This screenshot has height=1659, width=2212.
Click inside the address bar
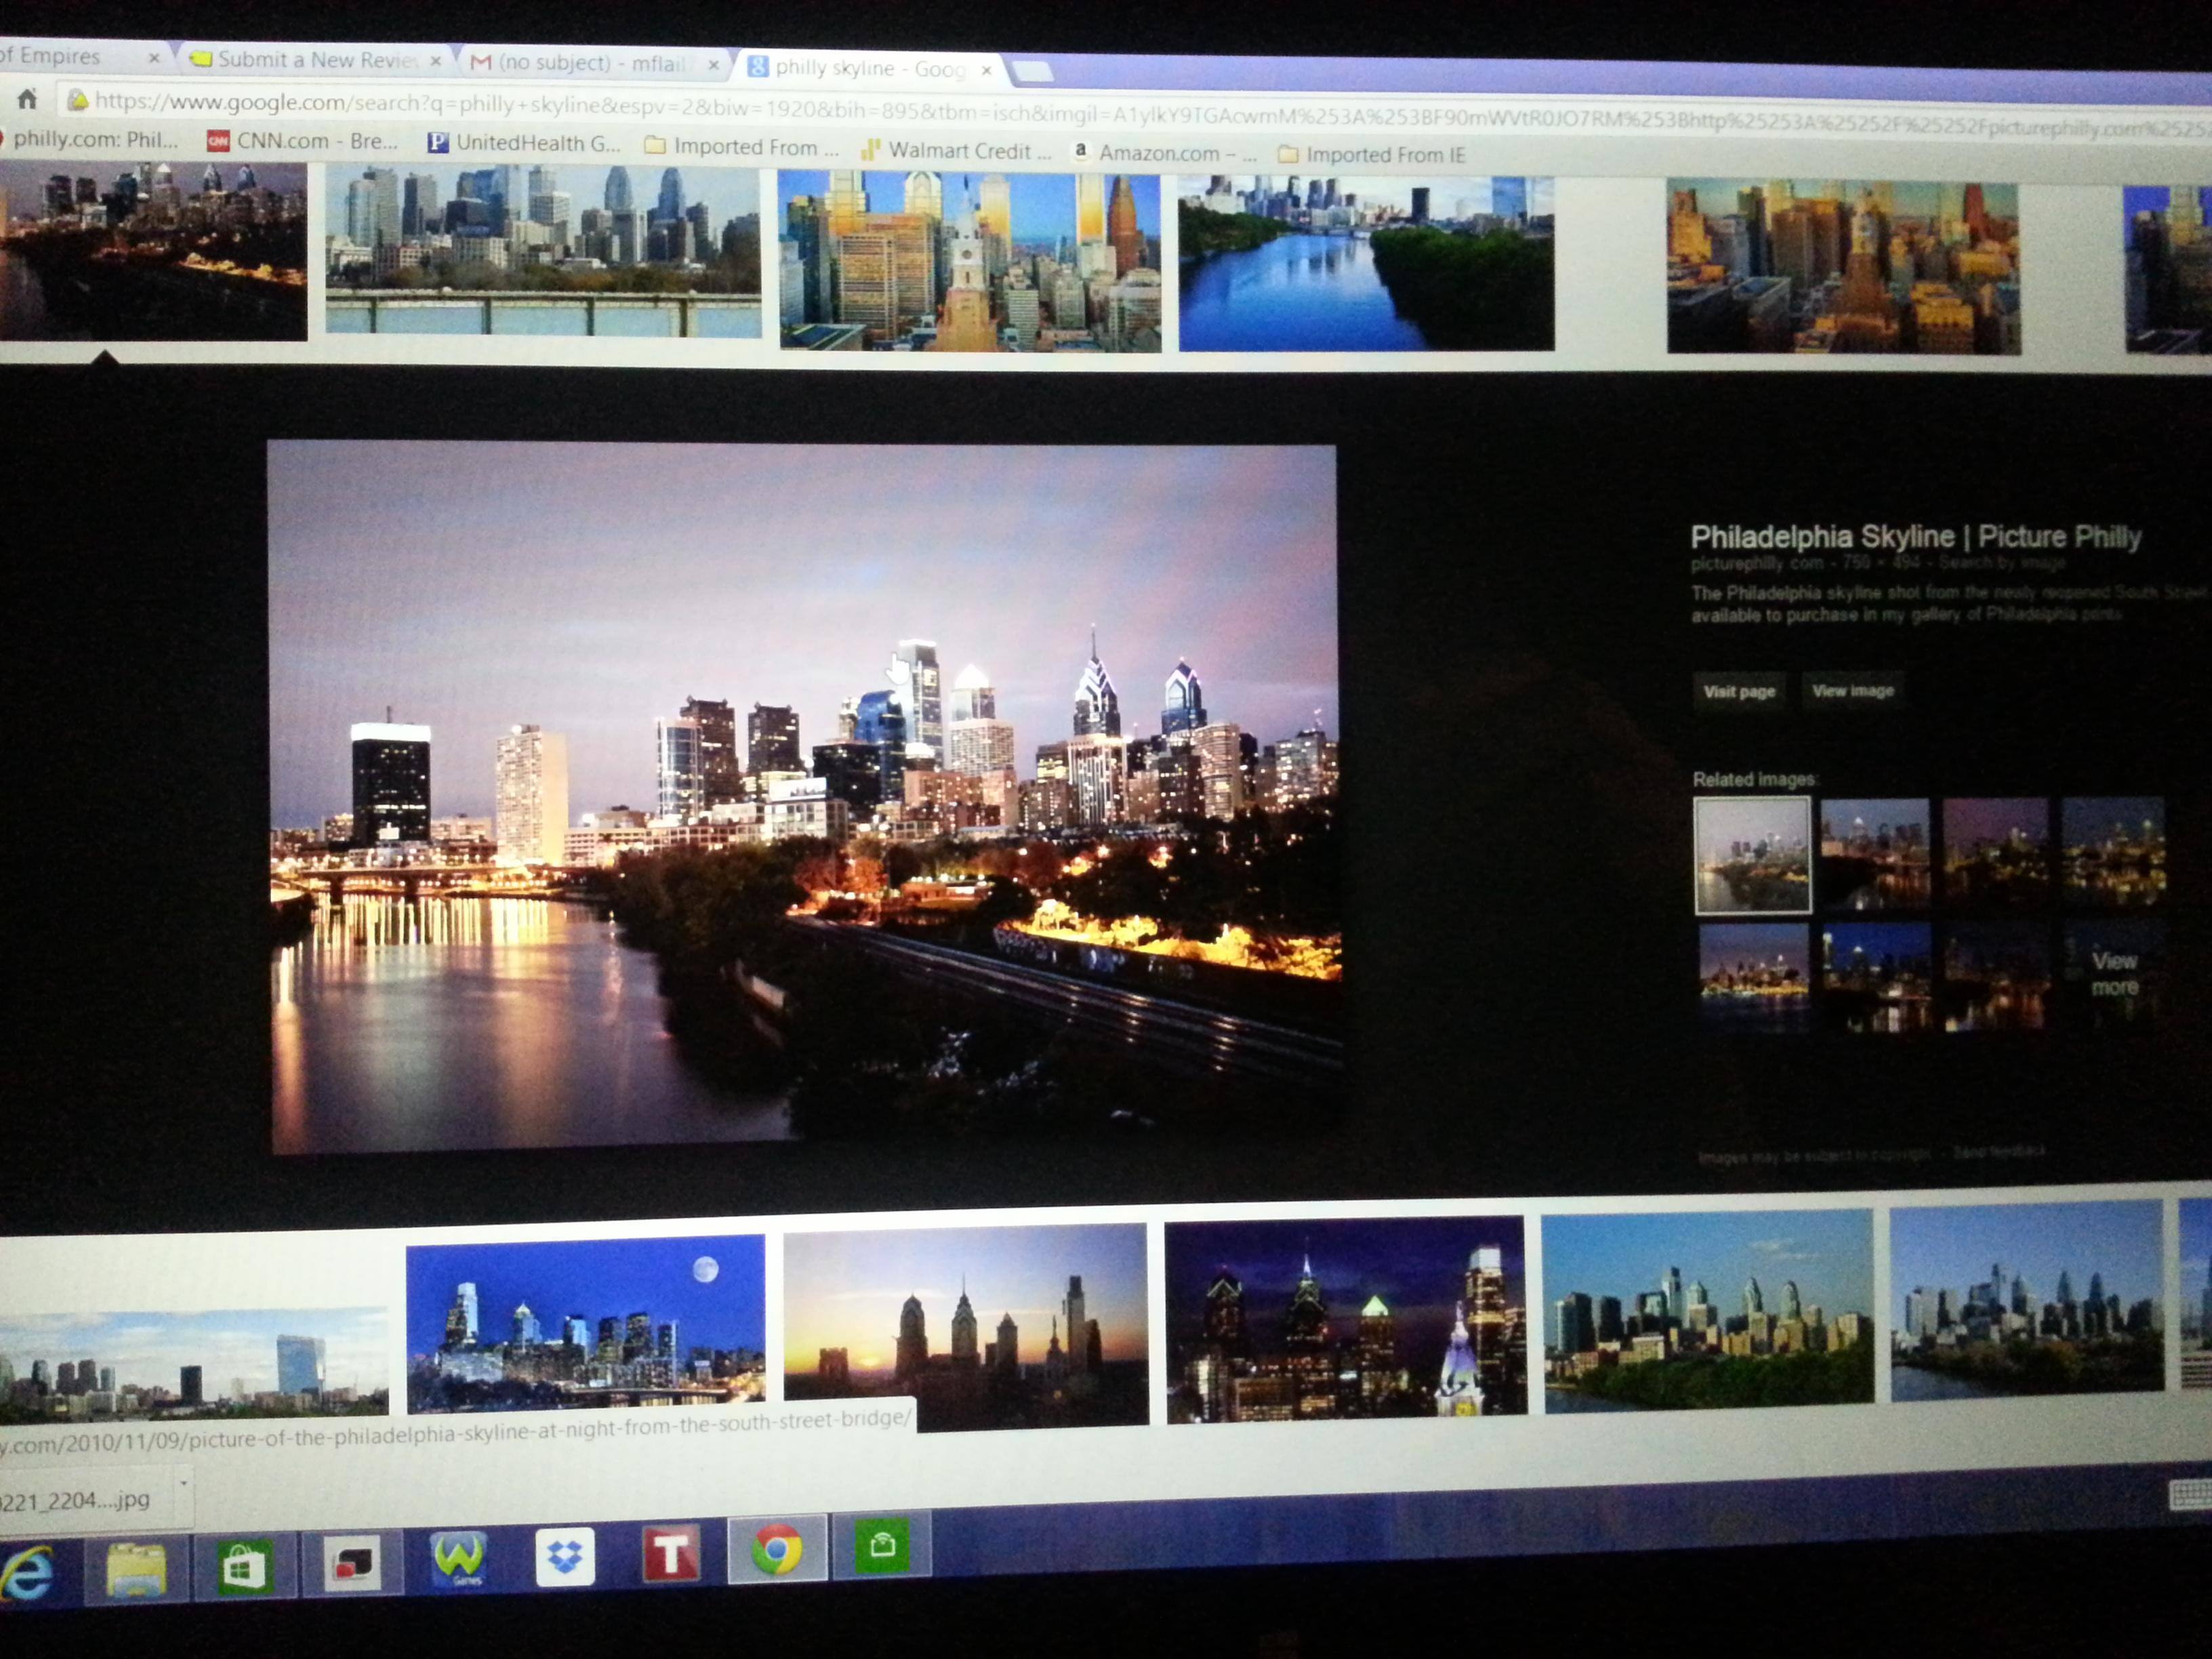600,100
